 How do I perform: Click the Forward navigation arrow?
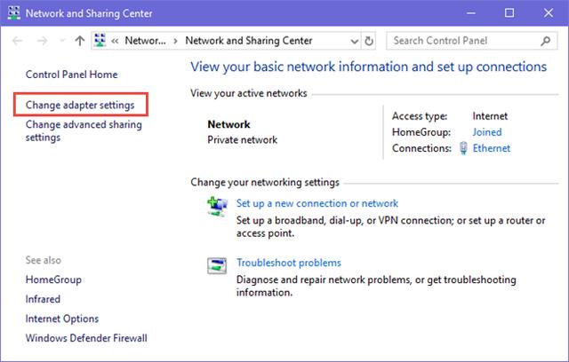(43, 41)
